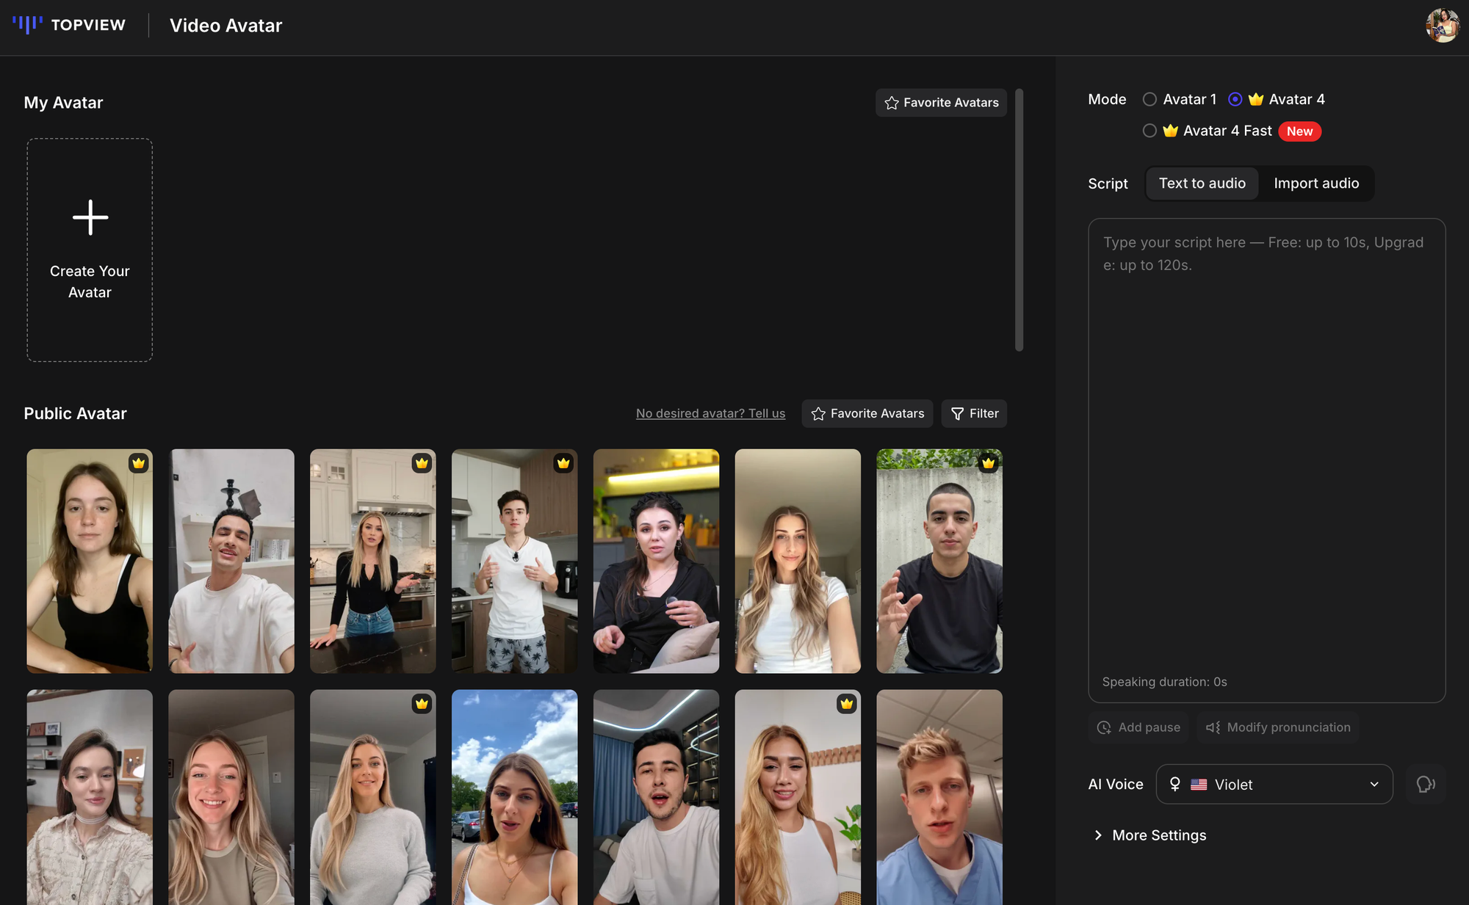Viewport: 1469px width, 905px height.
Task: Click the Modify pronunciation speaker icon
Action: (1213, 727)
